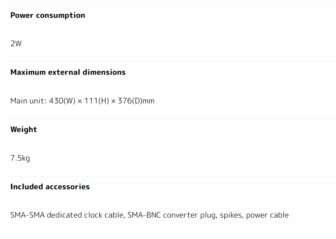The image size is (336, 239).
Task: Click "SMA–SMA dedicated clock cable" text
Action: (x=67, y=215)
